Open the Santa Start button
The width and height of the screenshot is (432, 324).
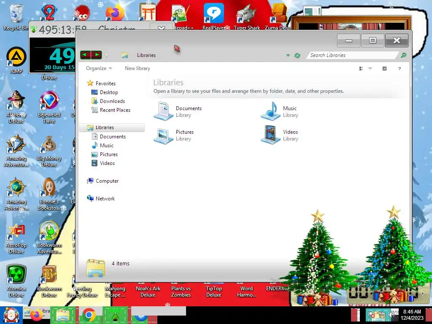(x=11, y=315)
